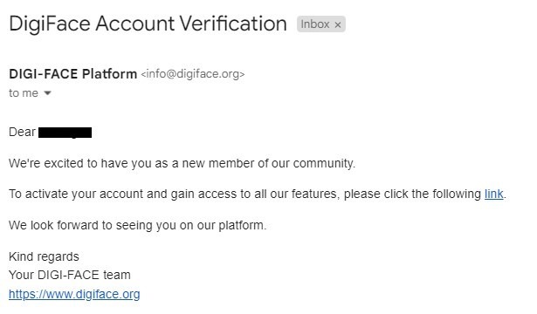The width and height of the screenshot is (537, 314).
Task: Click the sender address info@digiface.org
Action: tap(193, 74)
